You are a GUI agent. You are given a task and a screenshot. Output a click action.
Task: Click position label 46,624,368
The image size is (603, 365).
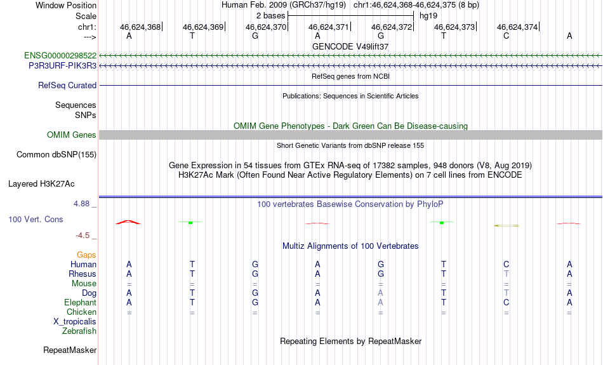coord(140,27)
